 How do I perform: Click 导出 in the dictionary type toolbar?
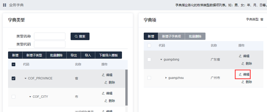74,55
